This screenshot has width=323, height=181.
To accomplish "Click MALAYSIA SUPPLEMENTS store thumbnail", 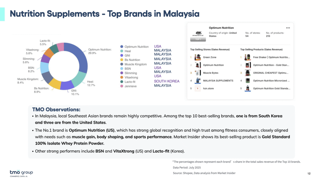I will pos(198,80).
